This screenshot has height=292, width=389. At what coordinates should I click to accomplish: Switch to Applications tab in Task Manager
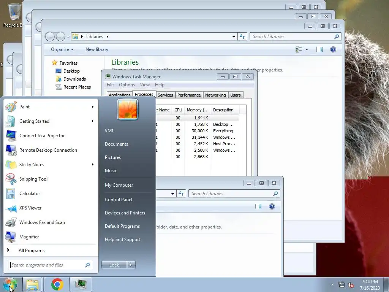click(x=120, y=95)
